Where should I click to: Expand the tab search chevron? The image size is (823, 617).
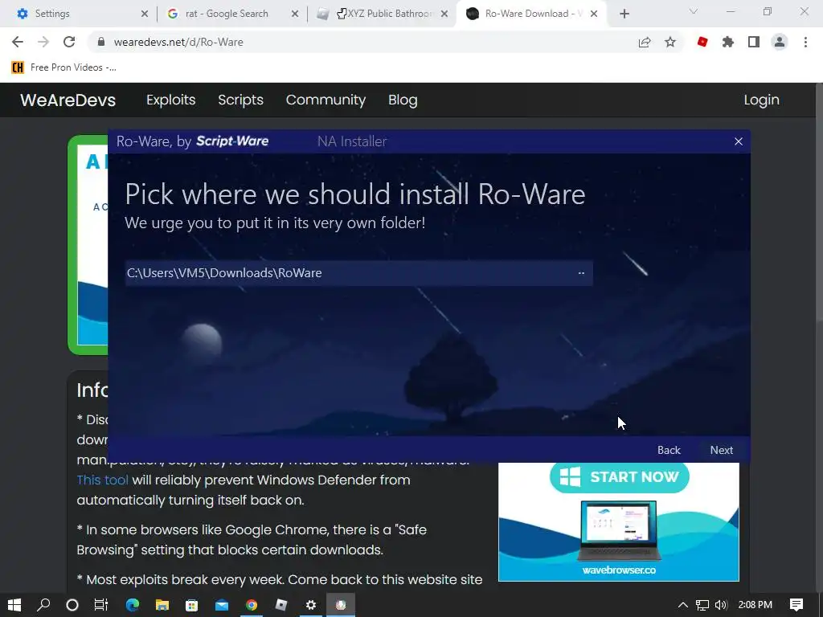point(694,11)
